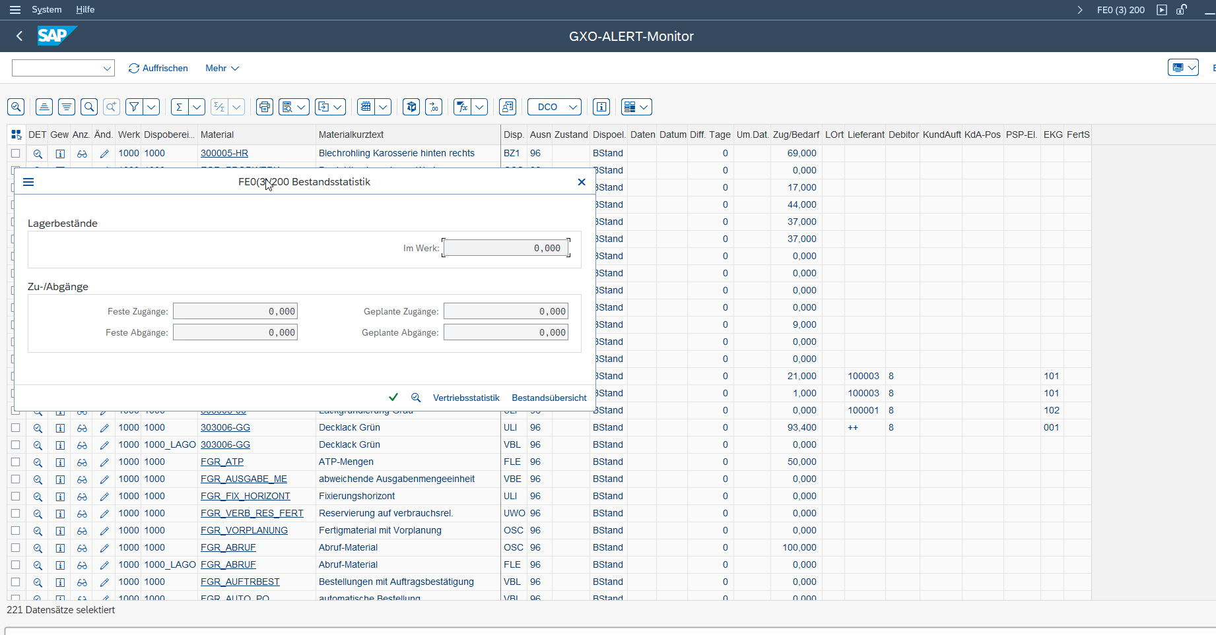Go back using the arrow beside the SAP logo

click(19, 36)
